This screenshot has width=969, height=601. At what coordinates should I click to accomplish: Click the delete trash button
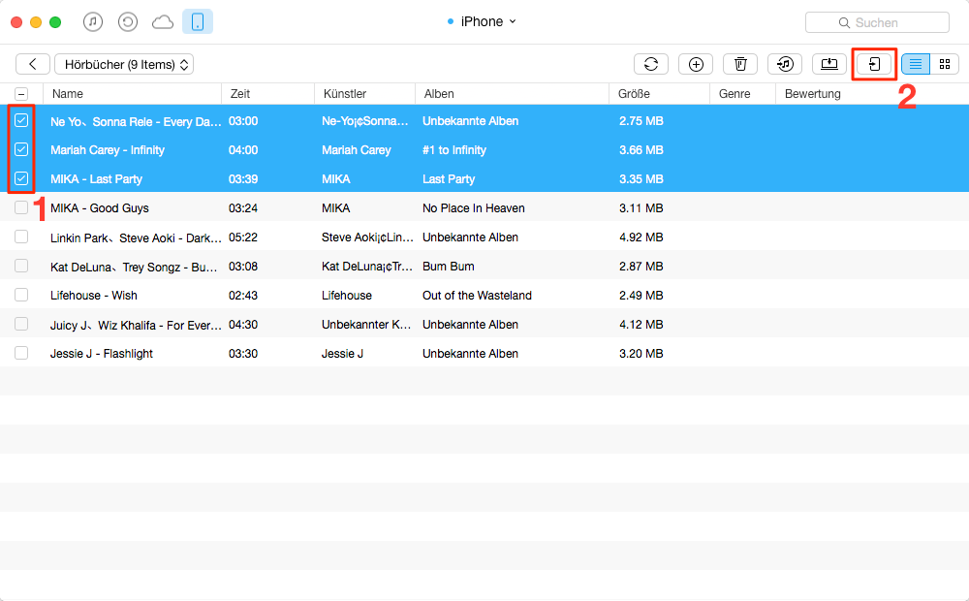tap(740, 64)
